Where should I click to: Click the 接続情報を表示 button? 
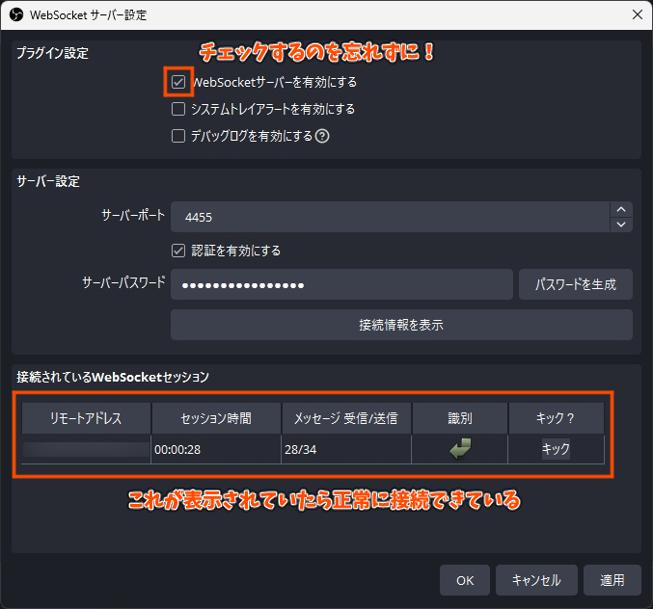click(401, 325)
